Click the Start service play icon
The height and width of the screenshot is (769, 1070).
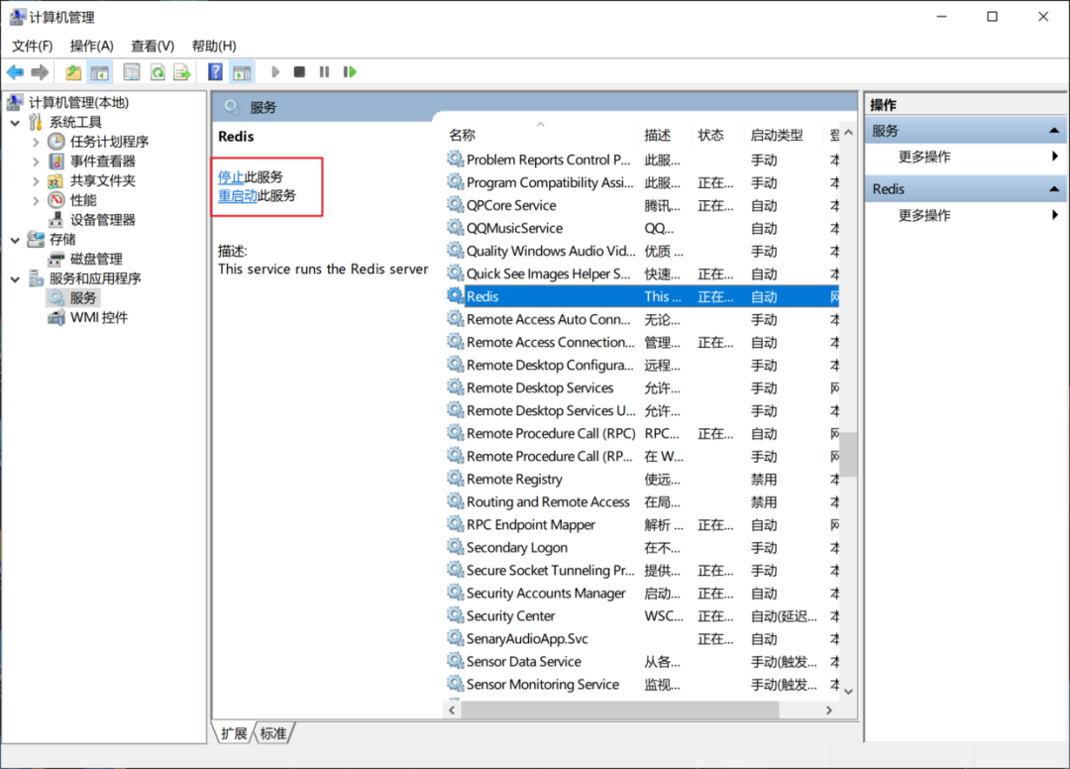tap(275, 71)
